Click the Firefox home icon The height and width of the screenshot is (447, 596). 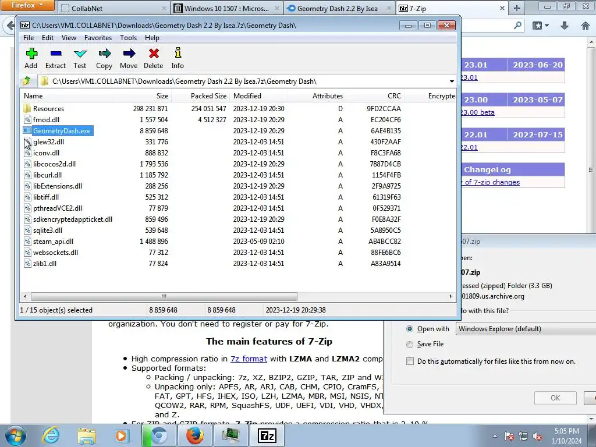tap(586, 26)
